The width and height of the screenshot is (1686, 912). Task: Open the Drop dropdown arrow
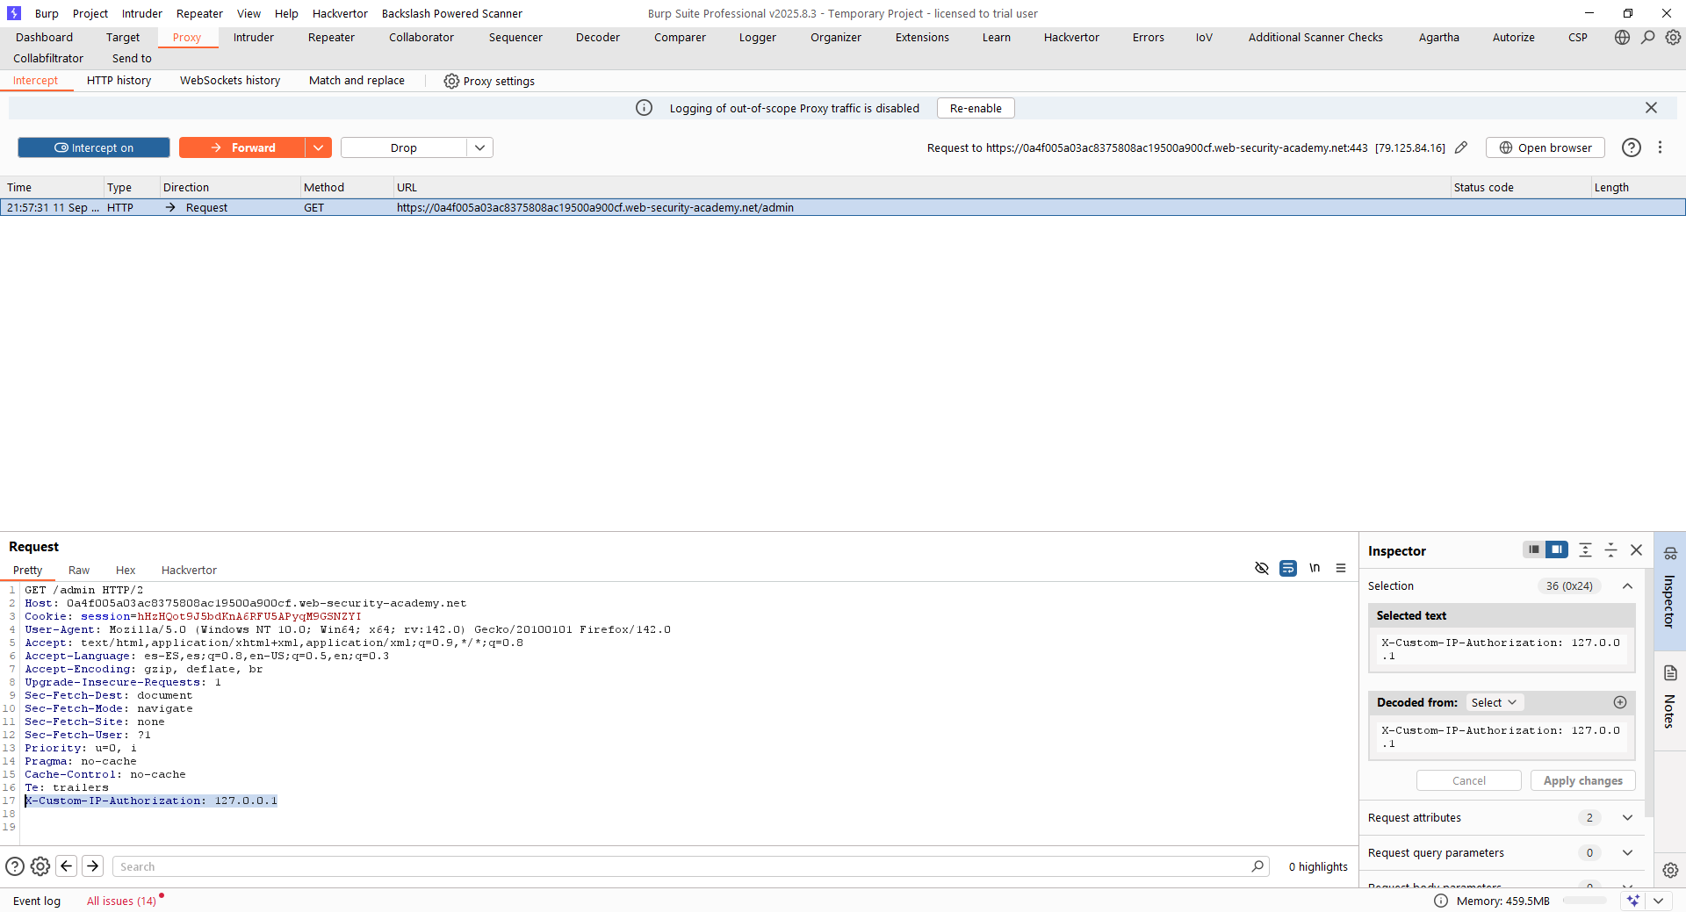(479, 147)
